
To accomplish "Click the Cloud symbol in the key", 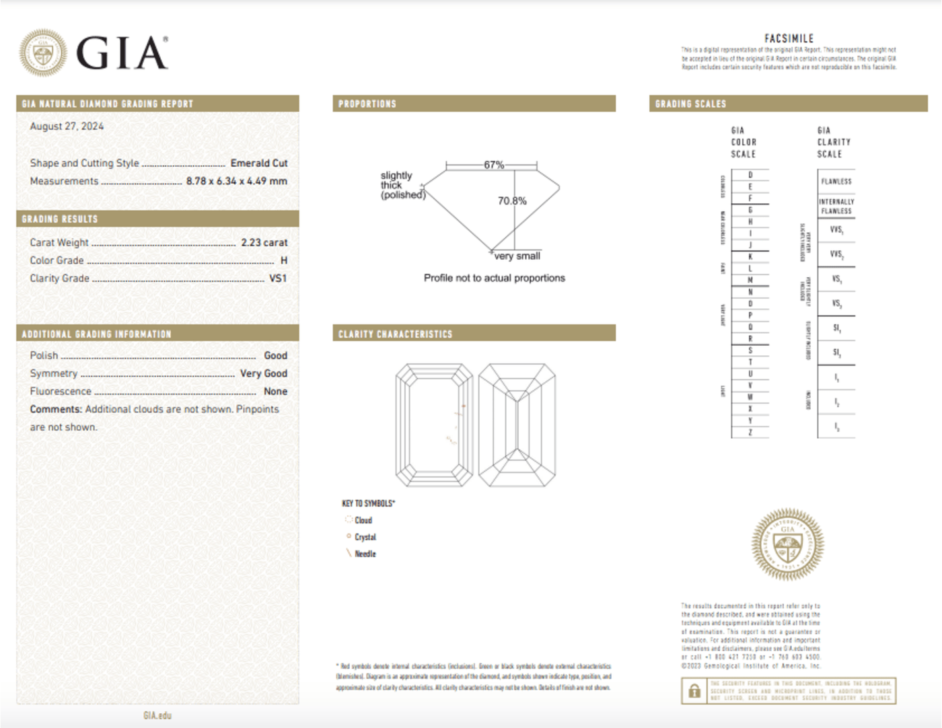I will pyautogui.click(x=349, y=519).
